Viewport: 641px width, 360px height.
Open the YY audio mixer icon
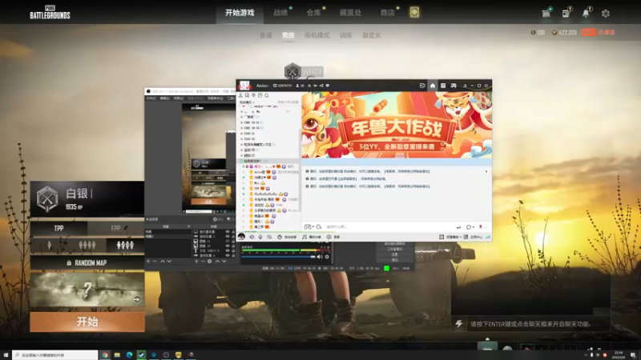tap(269, 237)
